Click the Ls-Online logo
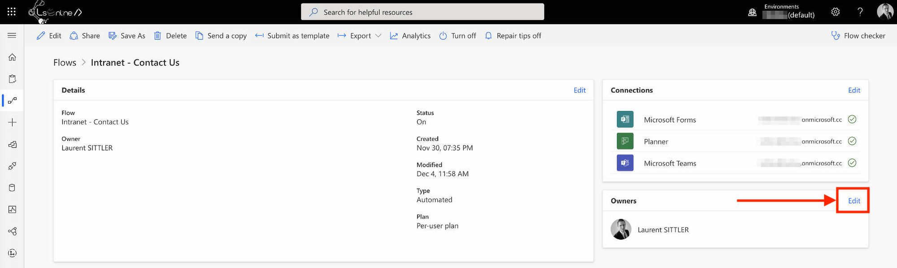Image resolution: width=897 pixels, height=268 pixels. click(55, 12)
